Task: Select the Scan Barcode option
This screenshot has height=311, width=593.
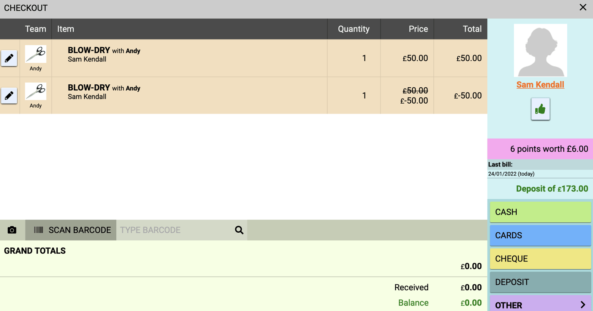Action: [70, 230]
